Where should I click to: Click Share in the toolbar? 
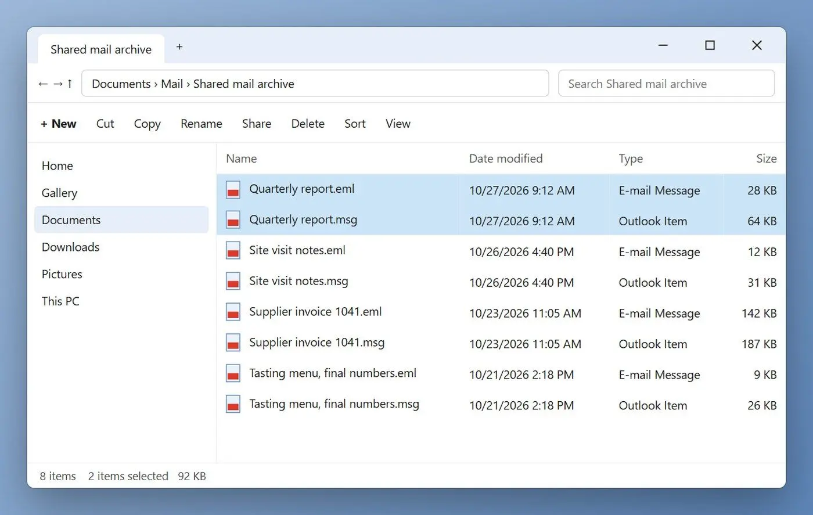[x=257, y=124]
